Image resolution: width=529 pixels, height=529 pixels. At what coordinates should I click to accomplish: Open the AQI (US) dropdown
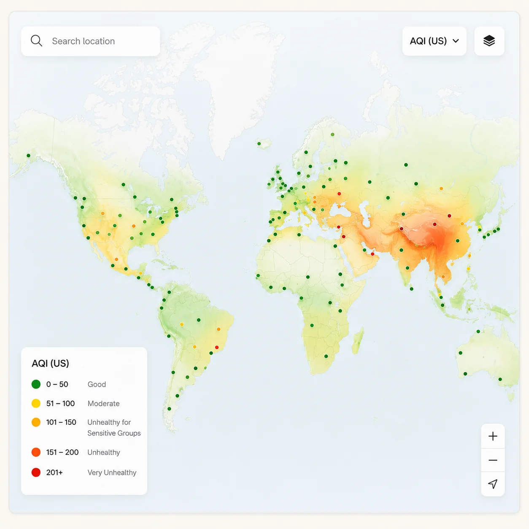[434, 41]
